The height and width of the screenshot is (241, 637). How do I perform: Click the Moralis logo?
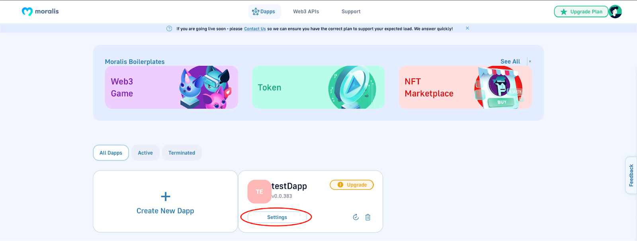click(40, 12)
